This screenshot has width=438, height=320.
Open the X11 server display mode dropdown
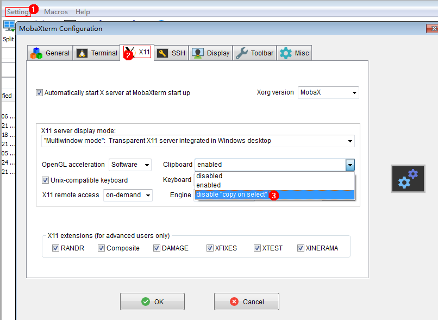pos(198,141)
